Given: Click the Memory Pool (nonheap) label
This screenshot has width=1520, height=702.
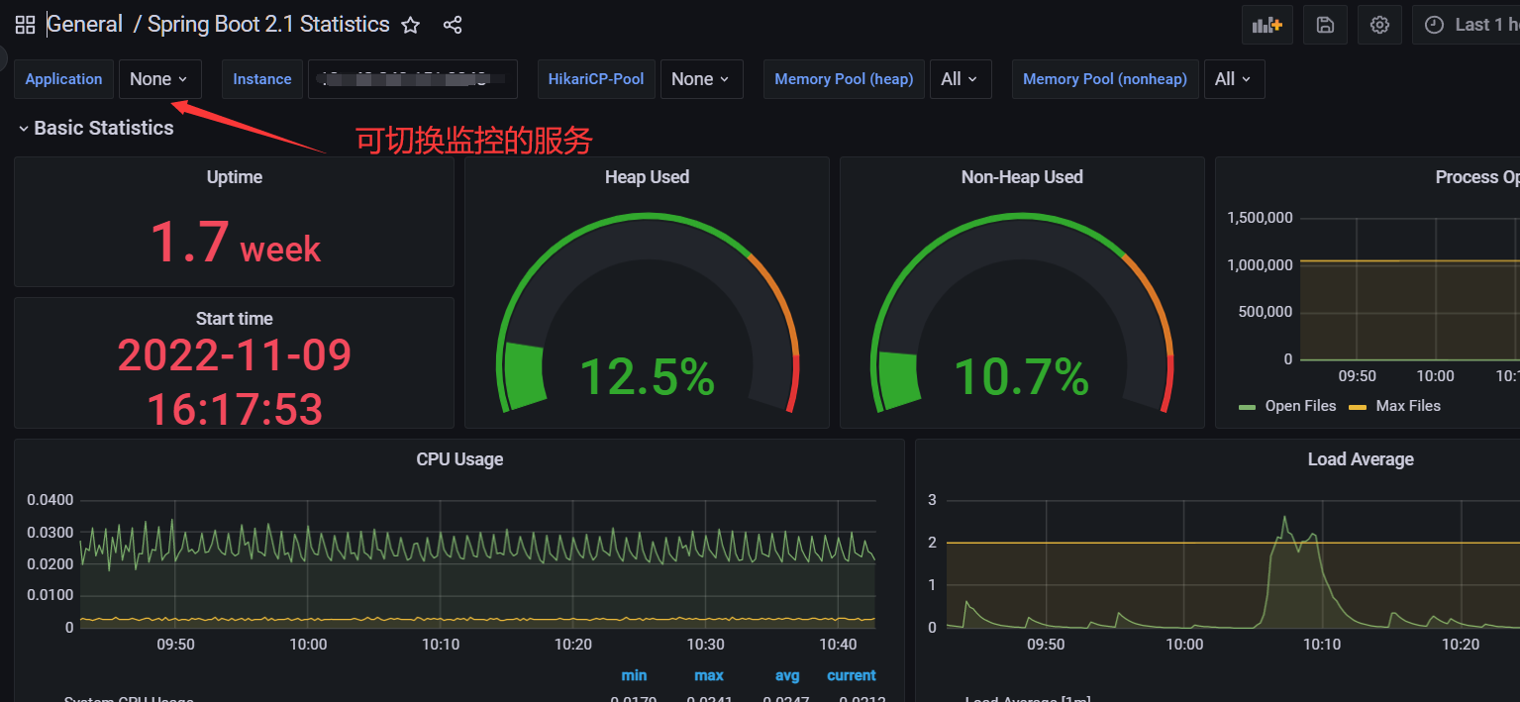Looking at the screenshot, I should 1105,79.
